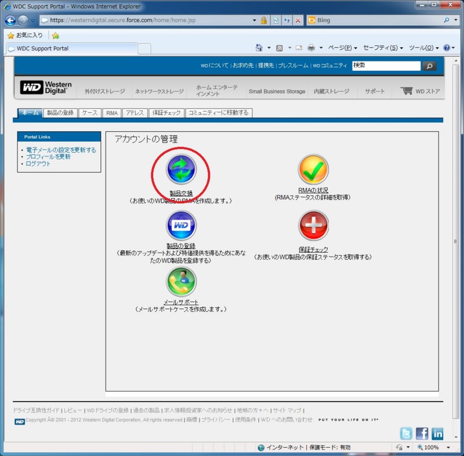
Task: Switch to the アドレス tab
Action: [135, 113]
